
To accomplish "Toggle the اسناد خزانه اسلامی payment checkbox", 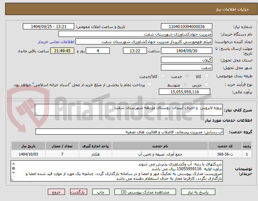I will (149, 84).
